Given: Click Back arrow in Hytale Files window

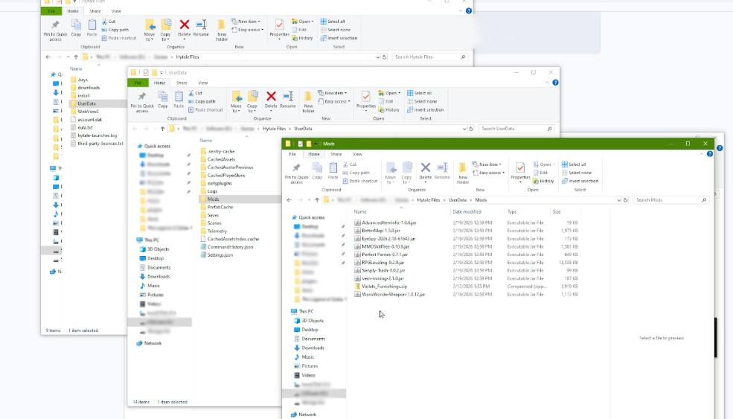Looking at the screenshot, I should [x=48, y=57].
